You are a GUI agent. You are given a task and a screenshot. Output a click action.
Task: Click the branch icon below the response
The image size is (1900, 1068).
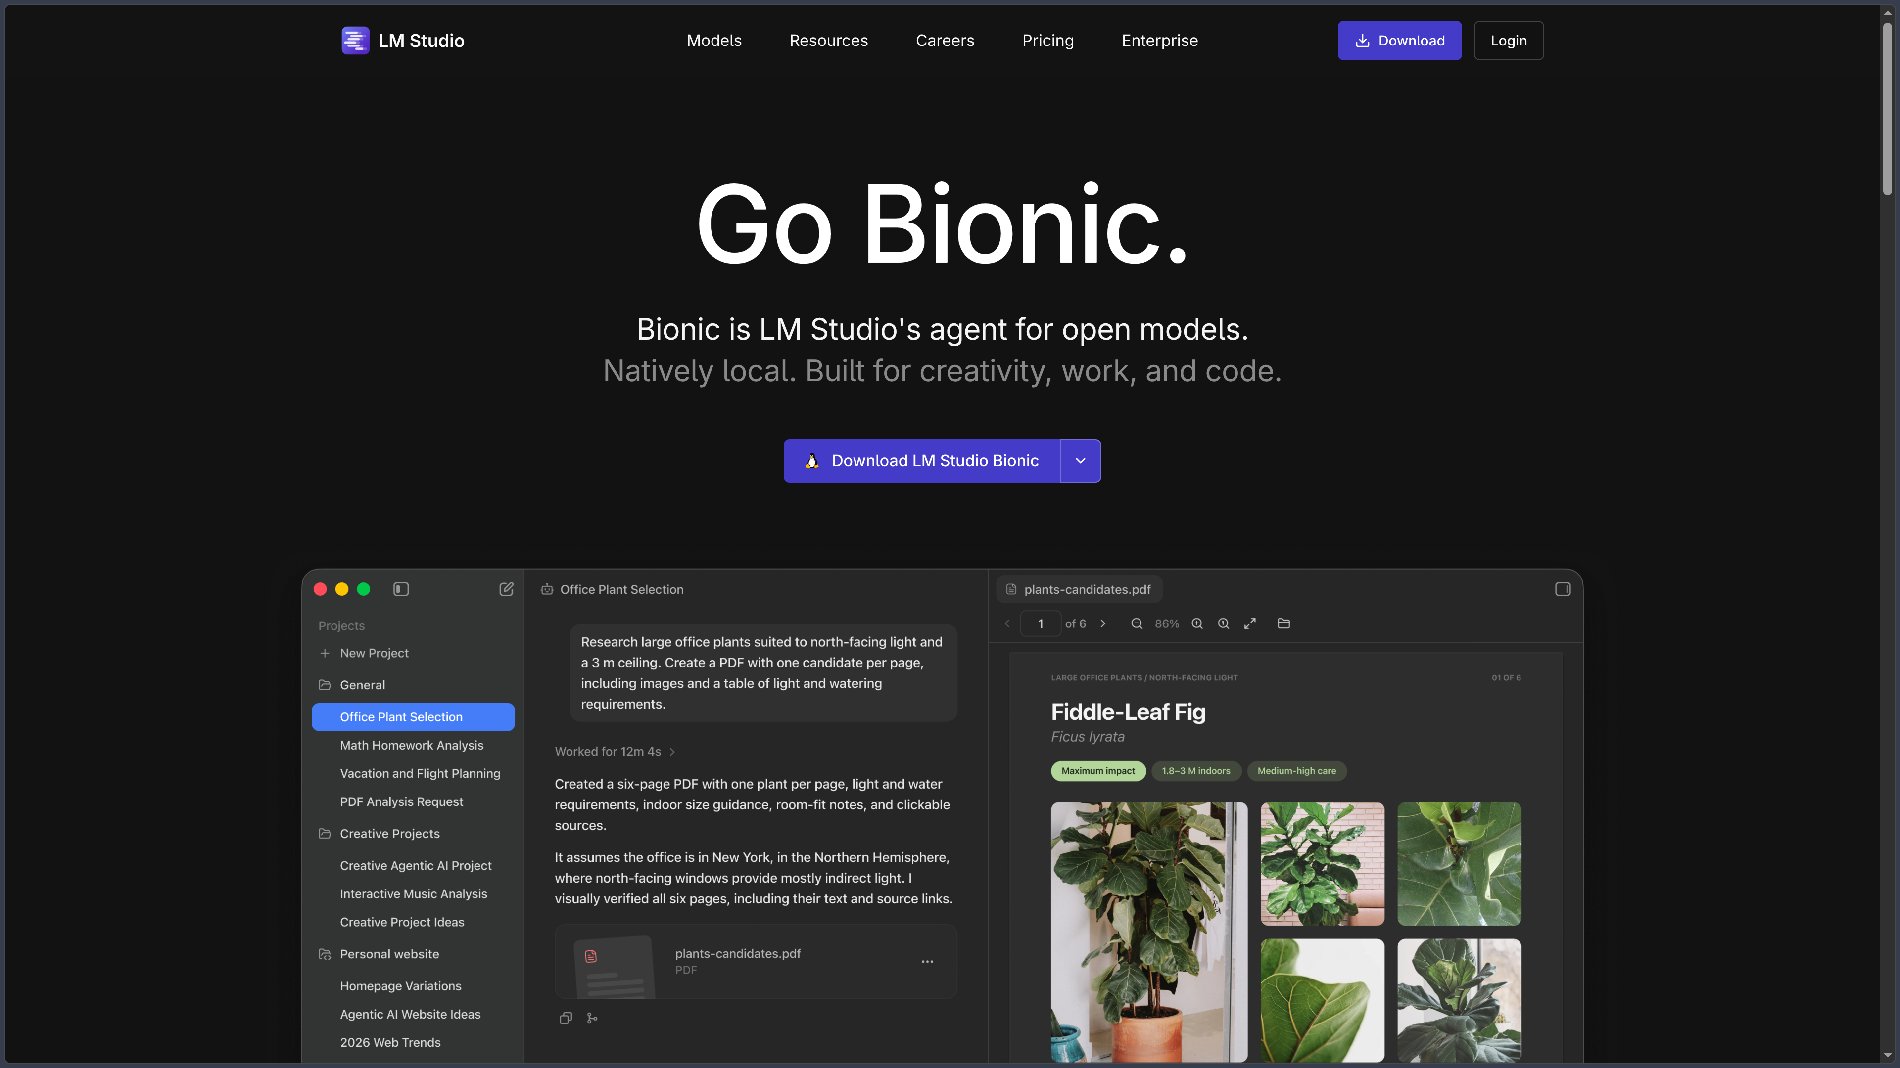[x=592, y=1018]
